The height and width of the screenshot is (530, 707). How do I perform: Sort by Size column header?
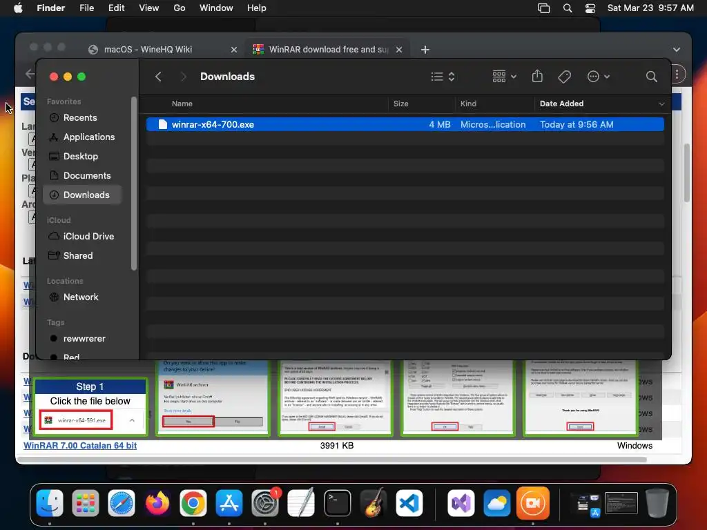pos(400,104)
